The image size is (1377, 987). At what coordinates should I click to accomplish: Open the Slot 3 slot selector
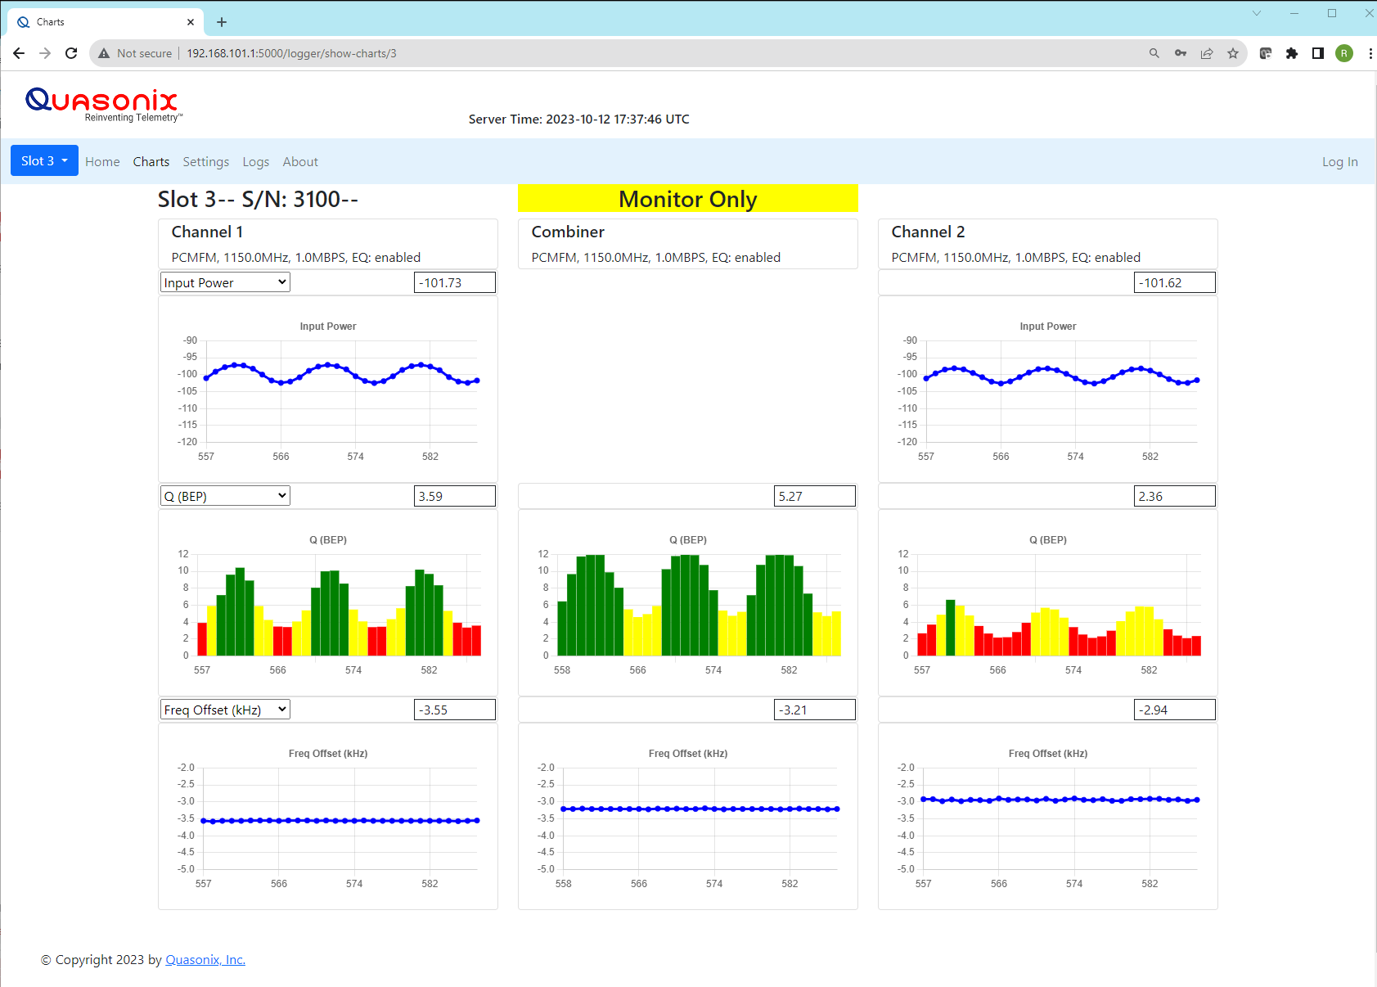point(43,160)
